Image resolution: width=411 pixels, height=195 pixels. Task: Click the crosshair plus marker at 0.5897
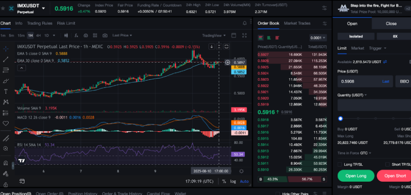coord(228,62)
